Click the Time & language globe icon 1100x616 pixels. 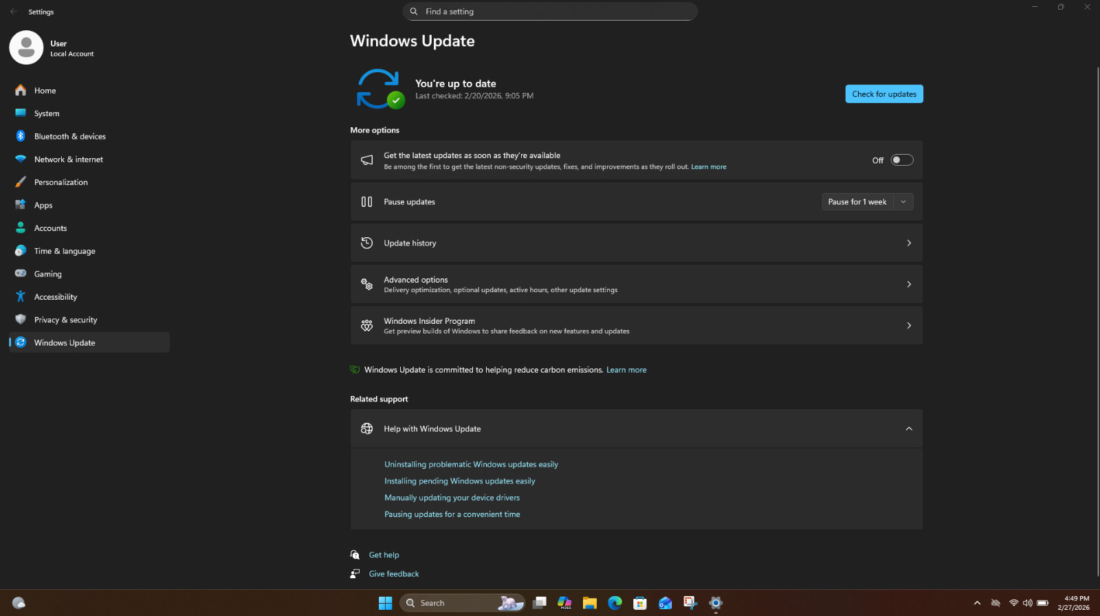[21, 251]
